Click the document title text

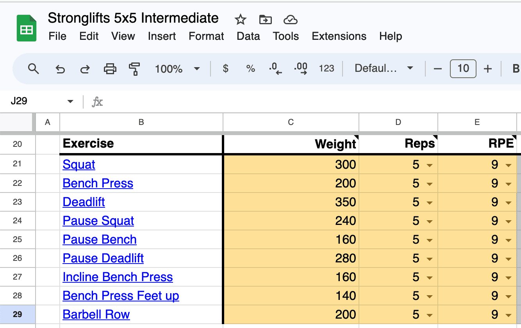(133, 18)
